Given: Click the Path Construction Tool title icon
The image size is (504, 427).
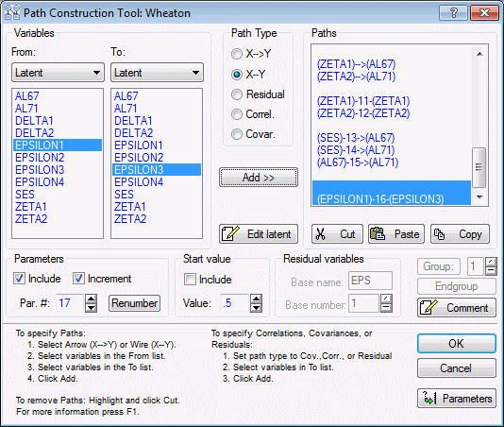Looking at the screenshot, I should tap(12, 13).
